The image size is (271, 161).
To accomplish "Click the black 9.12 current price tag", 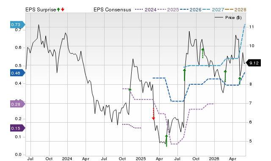I will pyautogui.click(x=253, y=63).
